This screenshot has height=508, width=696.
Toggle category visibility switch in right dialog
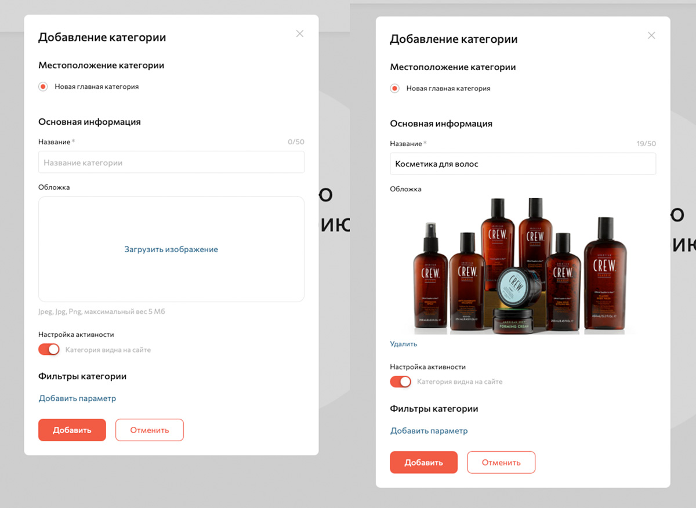pyautogui.click(x=401, y=382)
